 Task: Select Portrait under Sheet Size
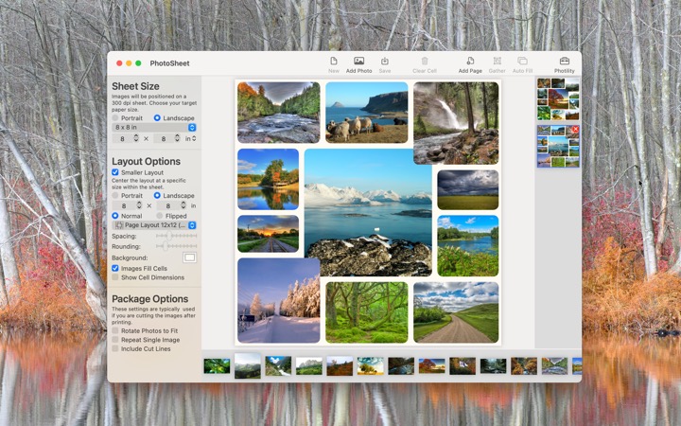point(115,117)
